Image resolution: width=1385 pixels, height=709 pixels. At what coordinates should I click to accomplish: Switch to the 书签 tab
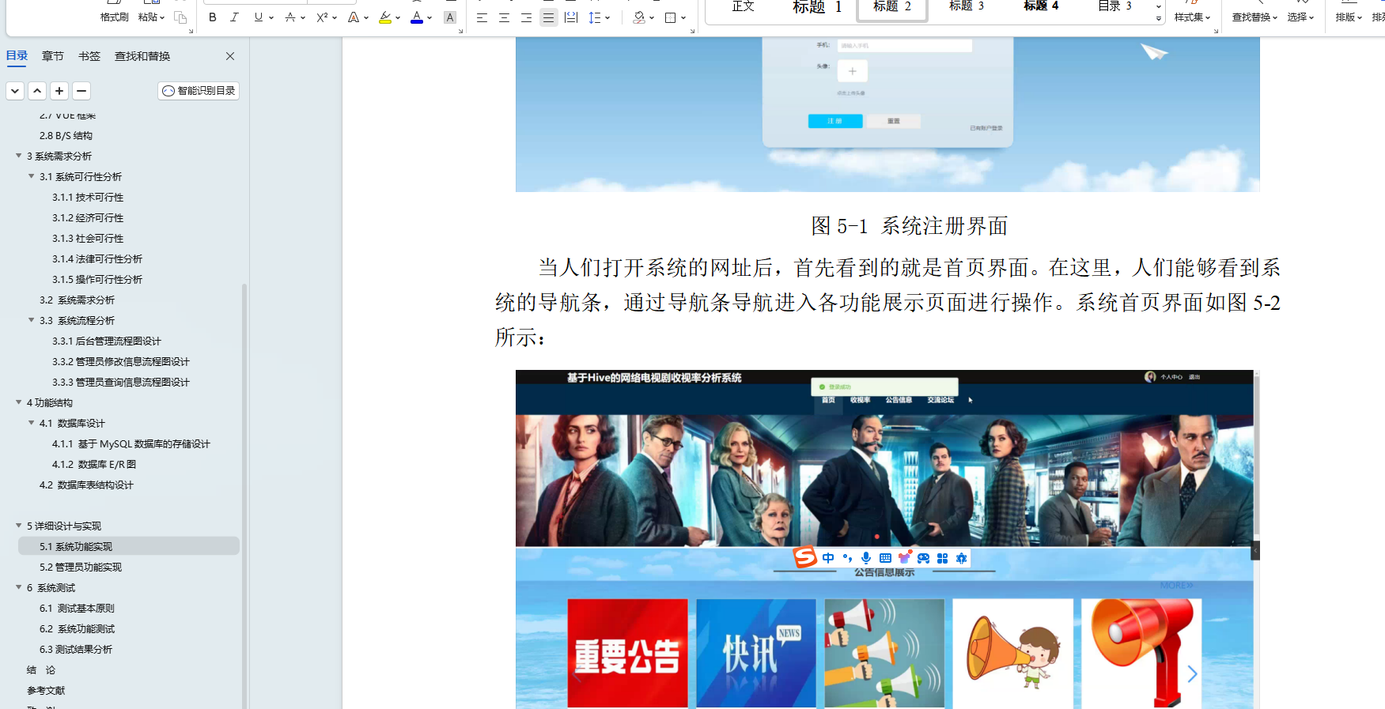[x=89, y=56]
